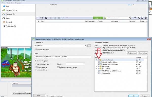The image size is (152, 97).
Task: Click the browse folder '...' button
Action: click(89, 46)
